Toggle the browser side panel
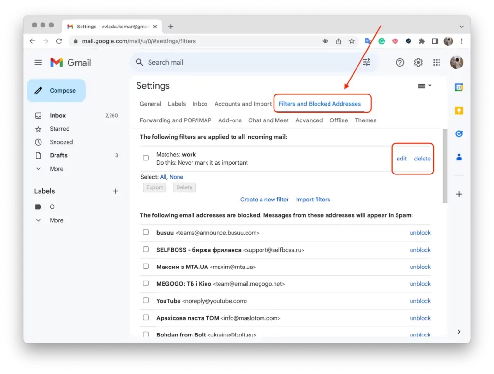 click(x=435, y=41)
